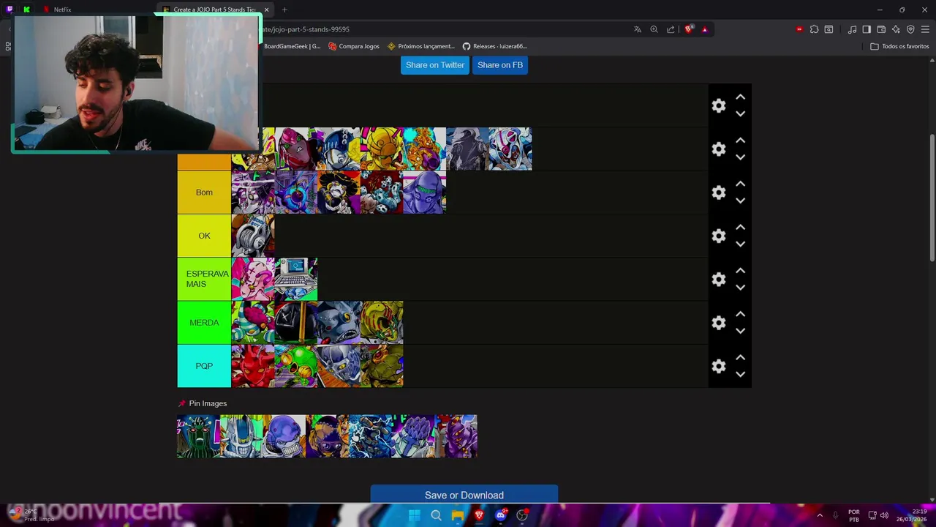This screenshot has width=936, height=527.
Task: Open the Windows Start menu
Action: tap(414, 515)
